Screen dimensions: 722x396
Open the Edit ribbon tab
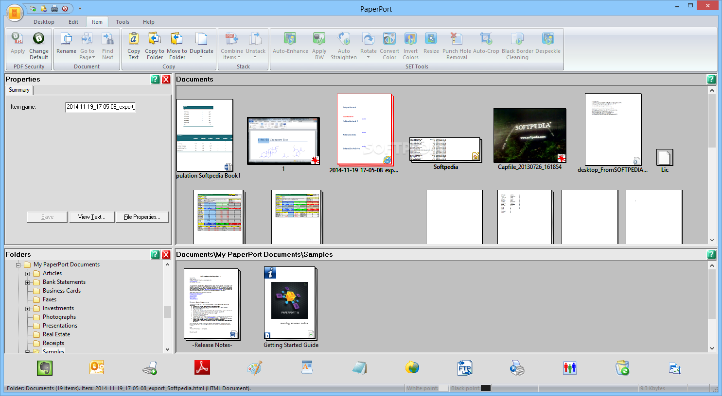click(x=73, y=22)
